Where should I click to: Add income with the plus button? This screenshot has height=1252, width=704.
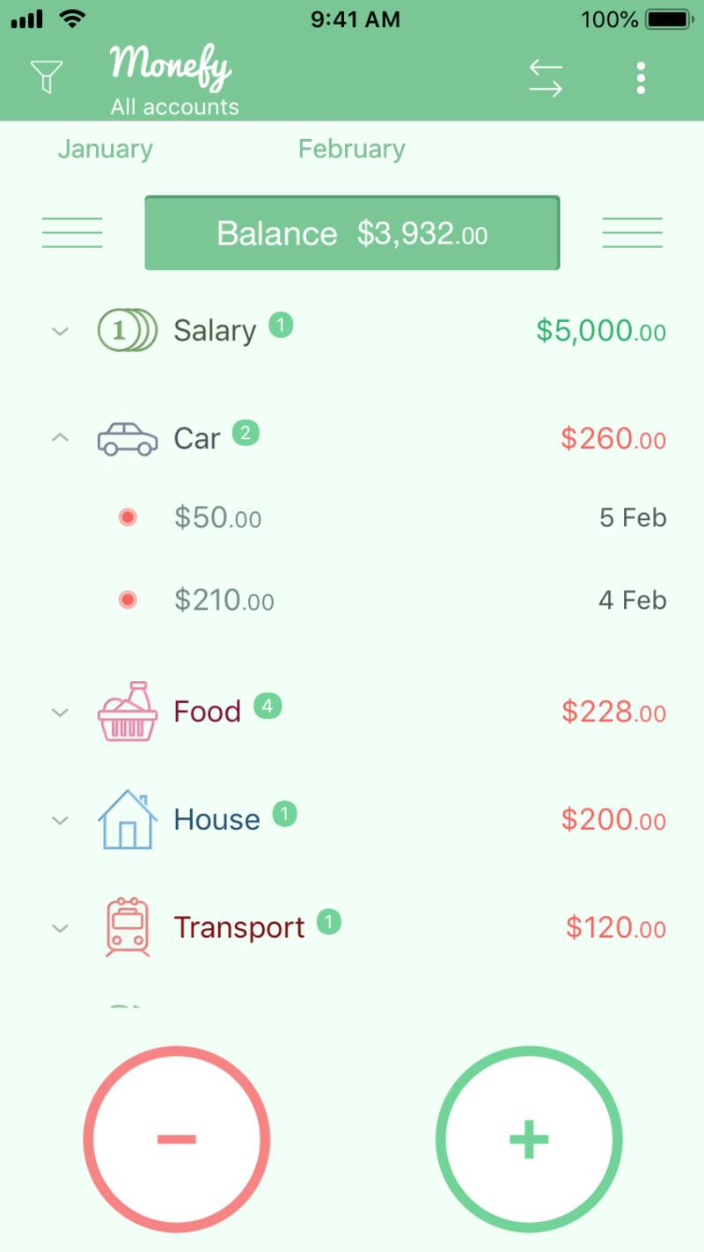coord(529,1139)
